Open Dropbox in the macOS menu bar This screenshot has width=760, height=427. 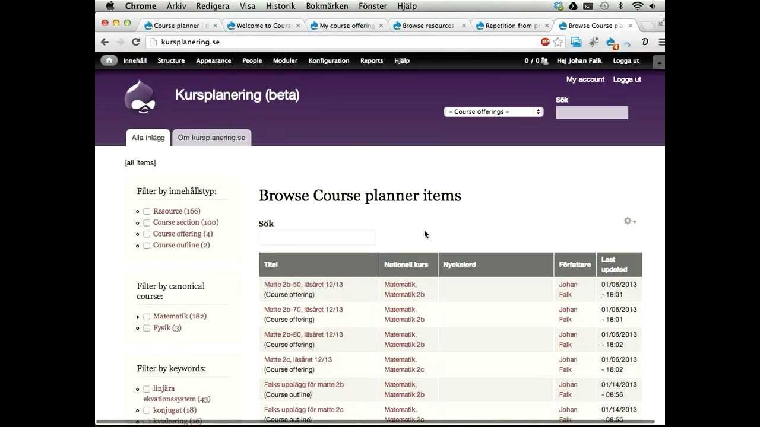point(558,6)
